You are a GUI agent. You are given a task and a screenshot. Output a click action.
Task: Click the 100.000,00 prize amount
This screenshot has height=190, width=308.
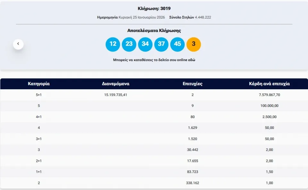(269, 106)
